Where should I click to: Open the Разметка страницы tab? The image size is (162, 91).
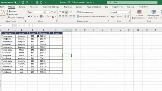pos(51,7)
